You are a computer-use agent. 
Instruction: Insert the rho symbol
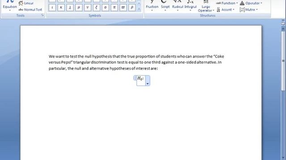coord(132,8)
